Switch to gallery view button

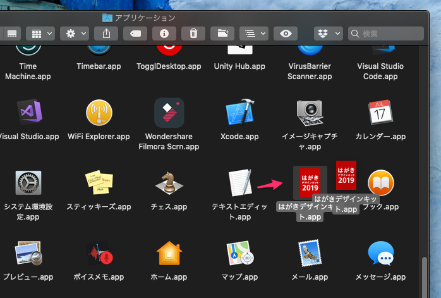coord(11,34)
